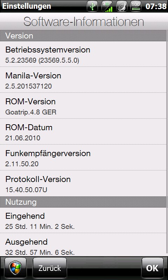168x280 pixels.
Task: Tap the speaker volume icon
Action: coord(121,6)
